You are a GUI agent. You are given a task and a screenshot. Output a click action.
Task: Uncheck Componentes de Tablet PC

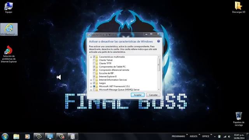pyautogui.click(x=94, y=66)
